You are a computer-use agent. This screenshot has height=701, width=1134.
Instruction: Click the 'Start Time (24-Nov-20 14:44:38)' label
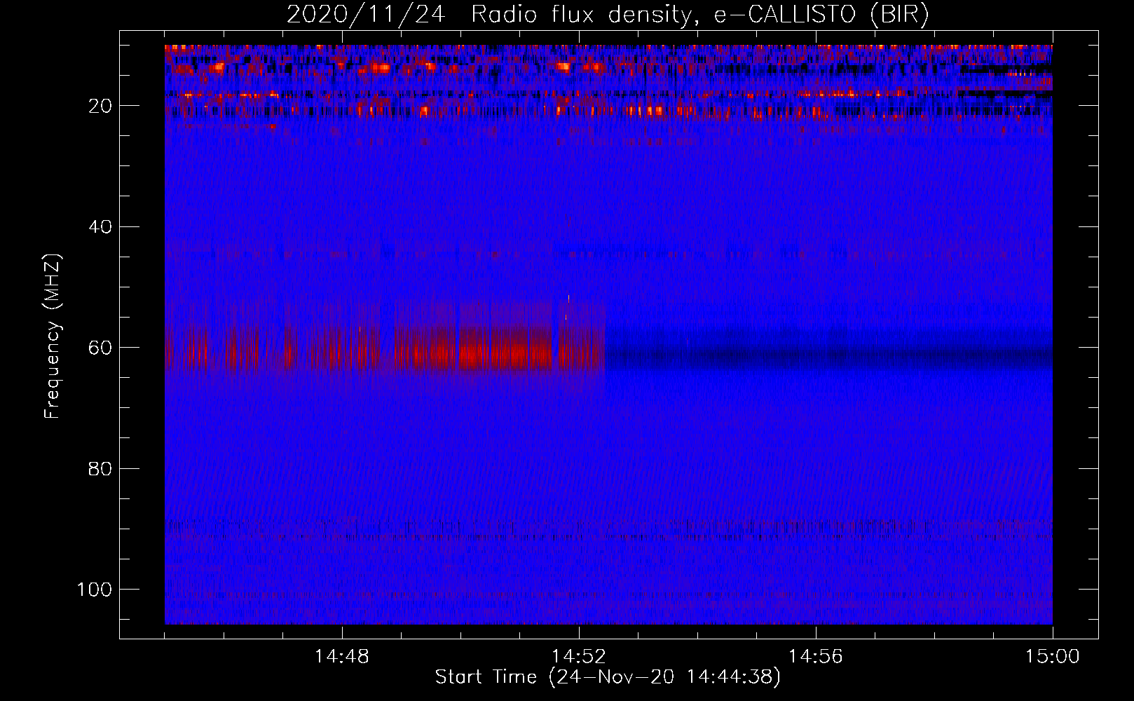point(608,677)
